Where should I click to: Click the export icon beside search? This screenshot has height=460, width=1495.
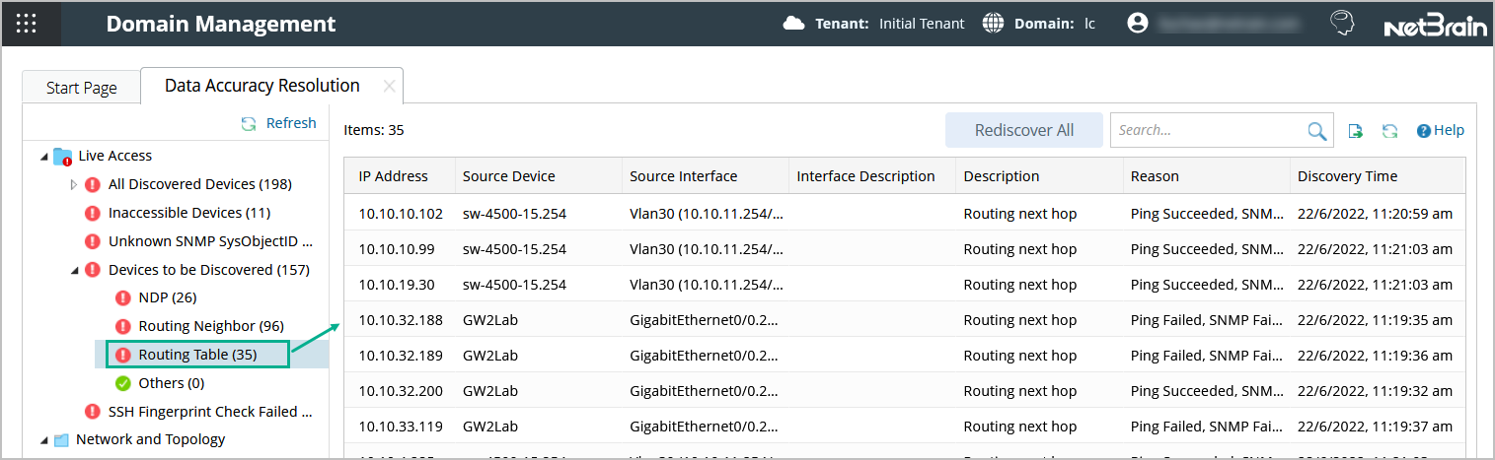pyautogui.click(x=1356, y=130)
